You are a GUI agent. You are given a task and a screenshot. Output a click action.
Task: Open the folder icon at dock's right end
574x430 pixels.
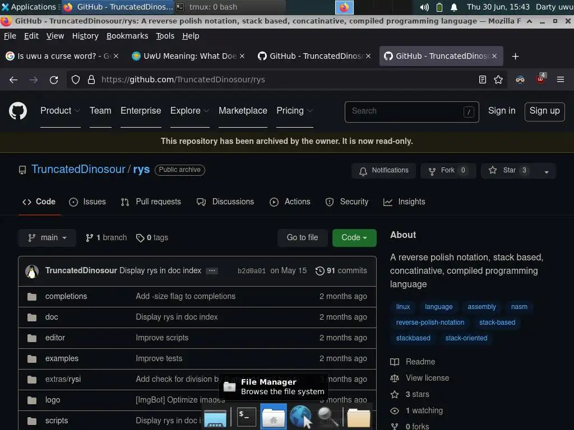point(358,418)
